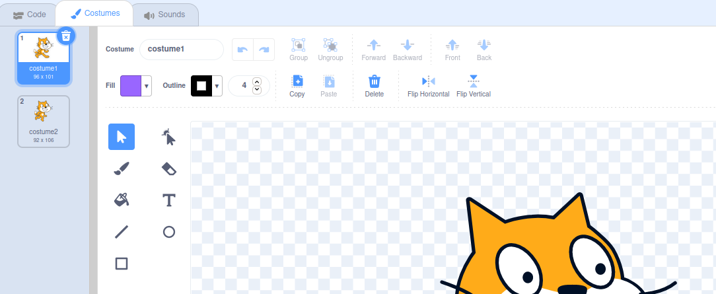
Task: Delete costume1 using its trash badge
Action: pyautogui.click(x=66, y=36)
